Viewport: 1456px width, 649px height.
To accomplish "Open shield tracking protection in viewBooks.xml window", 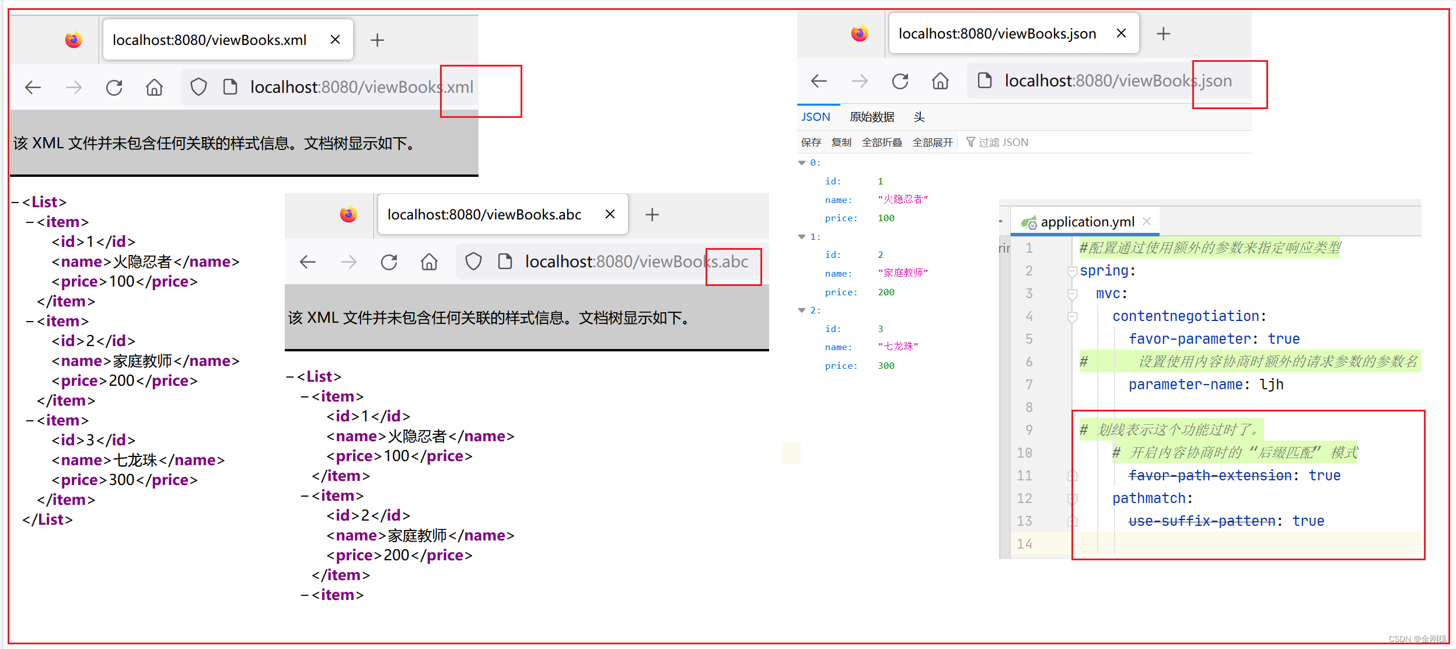I will click(x=198, y=88).
